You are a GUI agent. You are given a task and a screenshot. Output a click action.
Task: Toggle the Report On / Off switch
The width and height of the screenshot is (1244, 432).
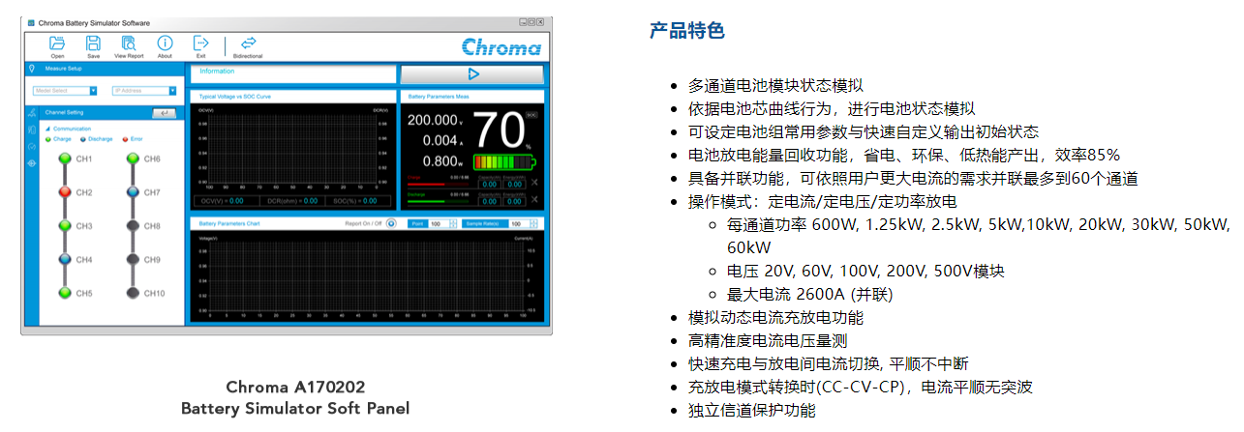(x=391, y=223)
